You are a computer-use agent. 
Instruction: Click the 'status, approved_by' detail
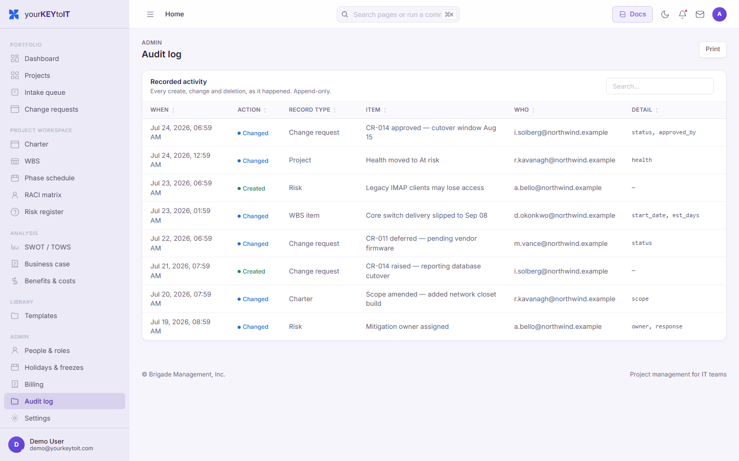664,133
